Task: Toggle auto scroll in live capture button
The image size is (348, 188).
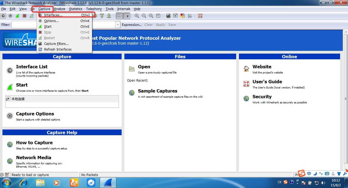Action: pos(126,16)
